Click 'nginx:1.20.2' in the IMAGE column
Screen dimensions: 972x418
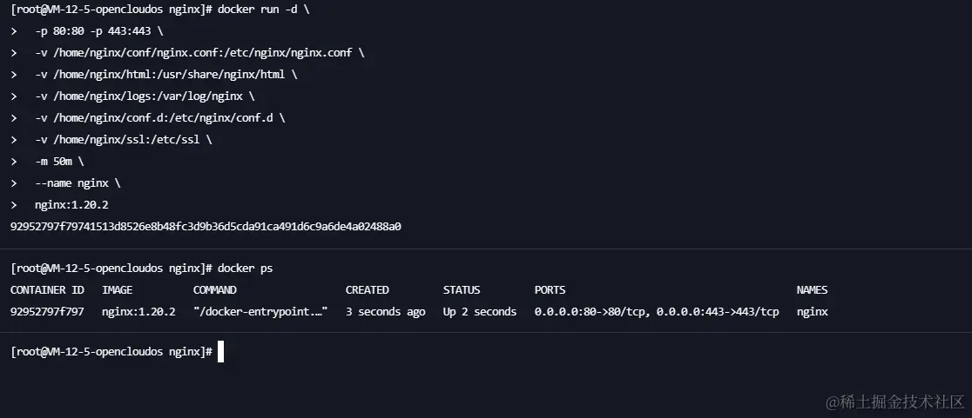138,312
